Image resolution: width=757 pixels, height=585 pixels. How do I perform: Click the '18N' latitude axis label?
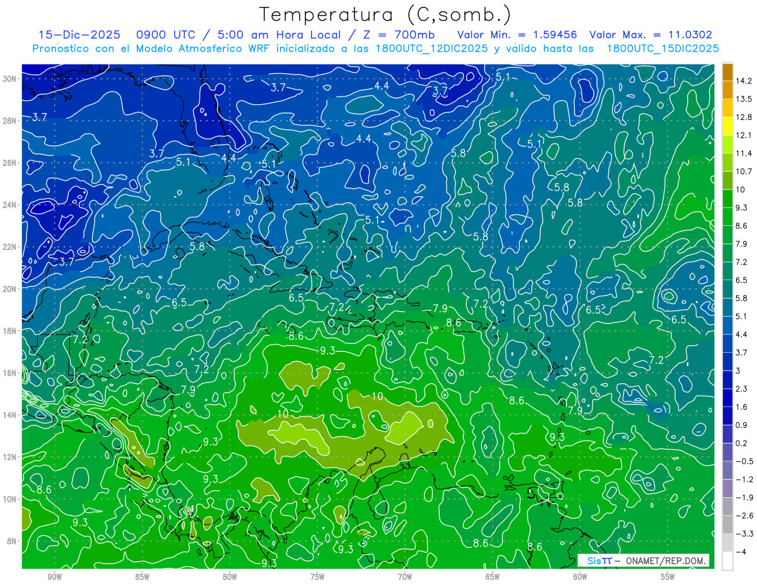click(x=10, y=331)
